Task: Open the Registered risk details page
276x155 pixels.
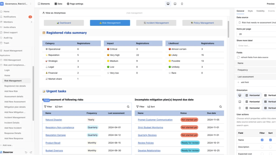Action: point(15,86)
